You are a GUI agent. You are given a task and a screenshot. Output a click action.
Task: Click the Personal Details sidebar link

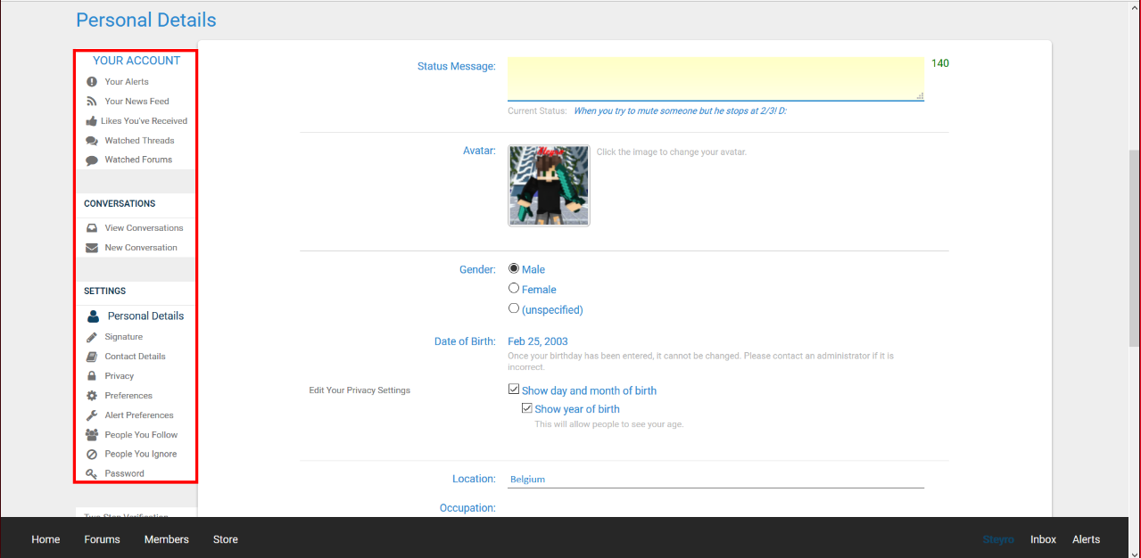point(145,316)
